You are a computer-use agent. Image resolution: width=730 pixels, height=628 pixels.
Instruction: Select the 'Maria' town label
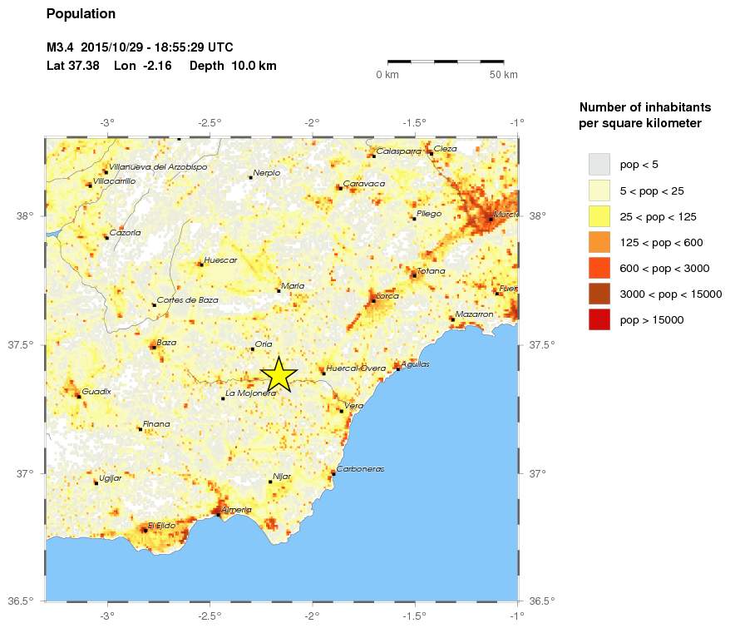click(293, 286)
